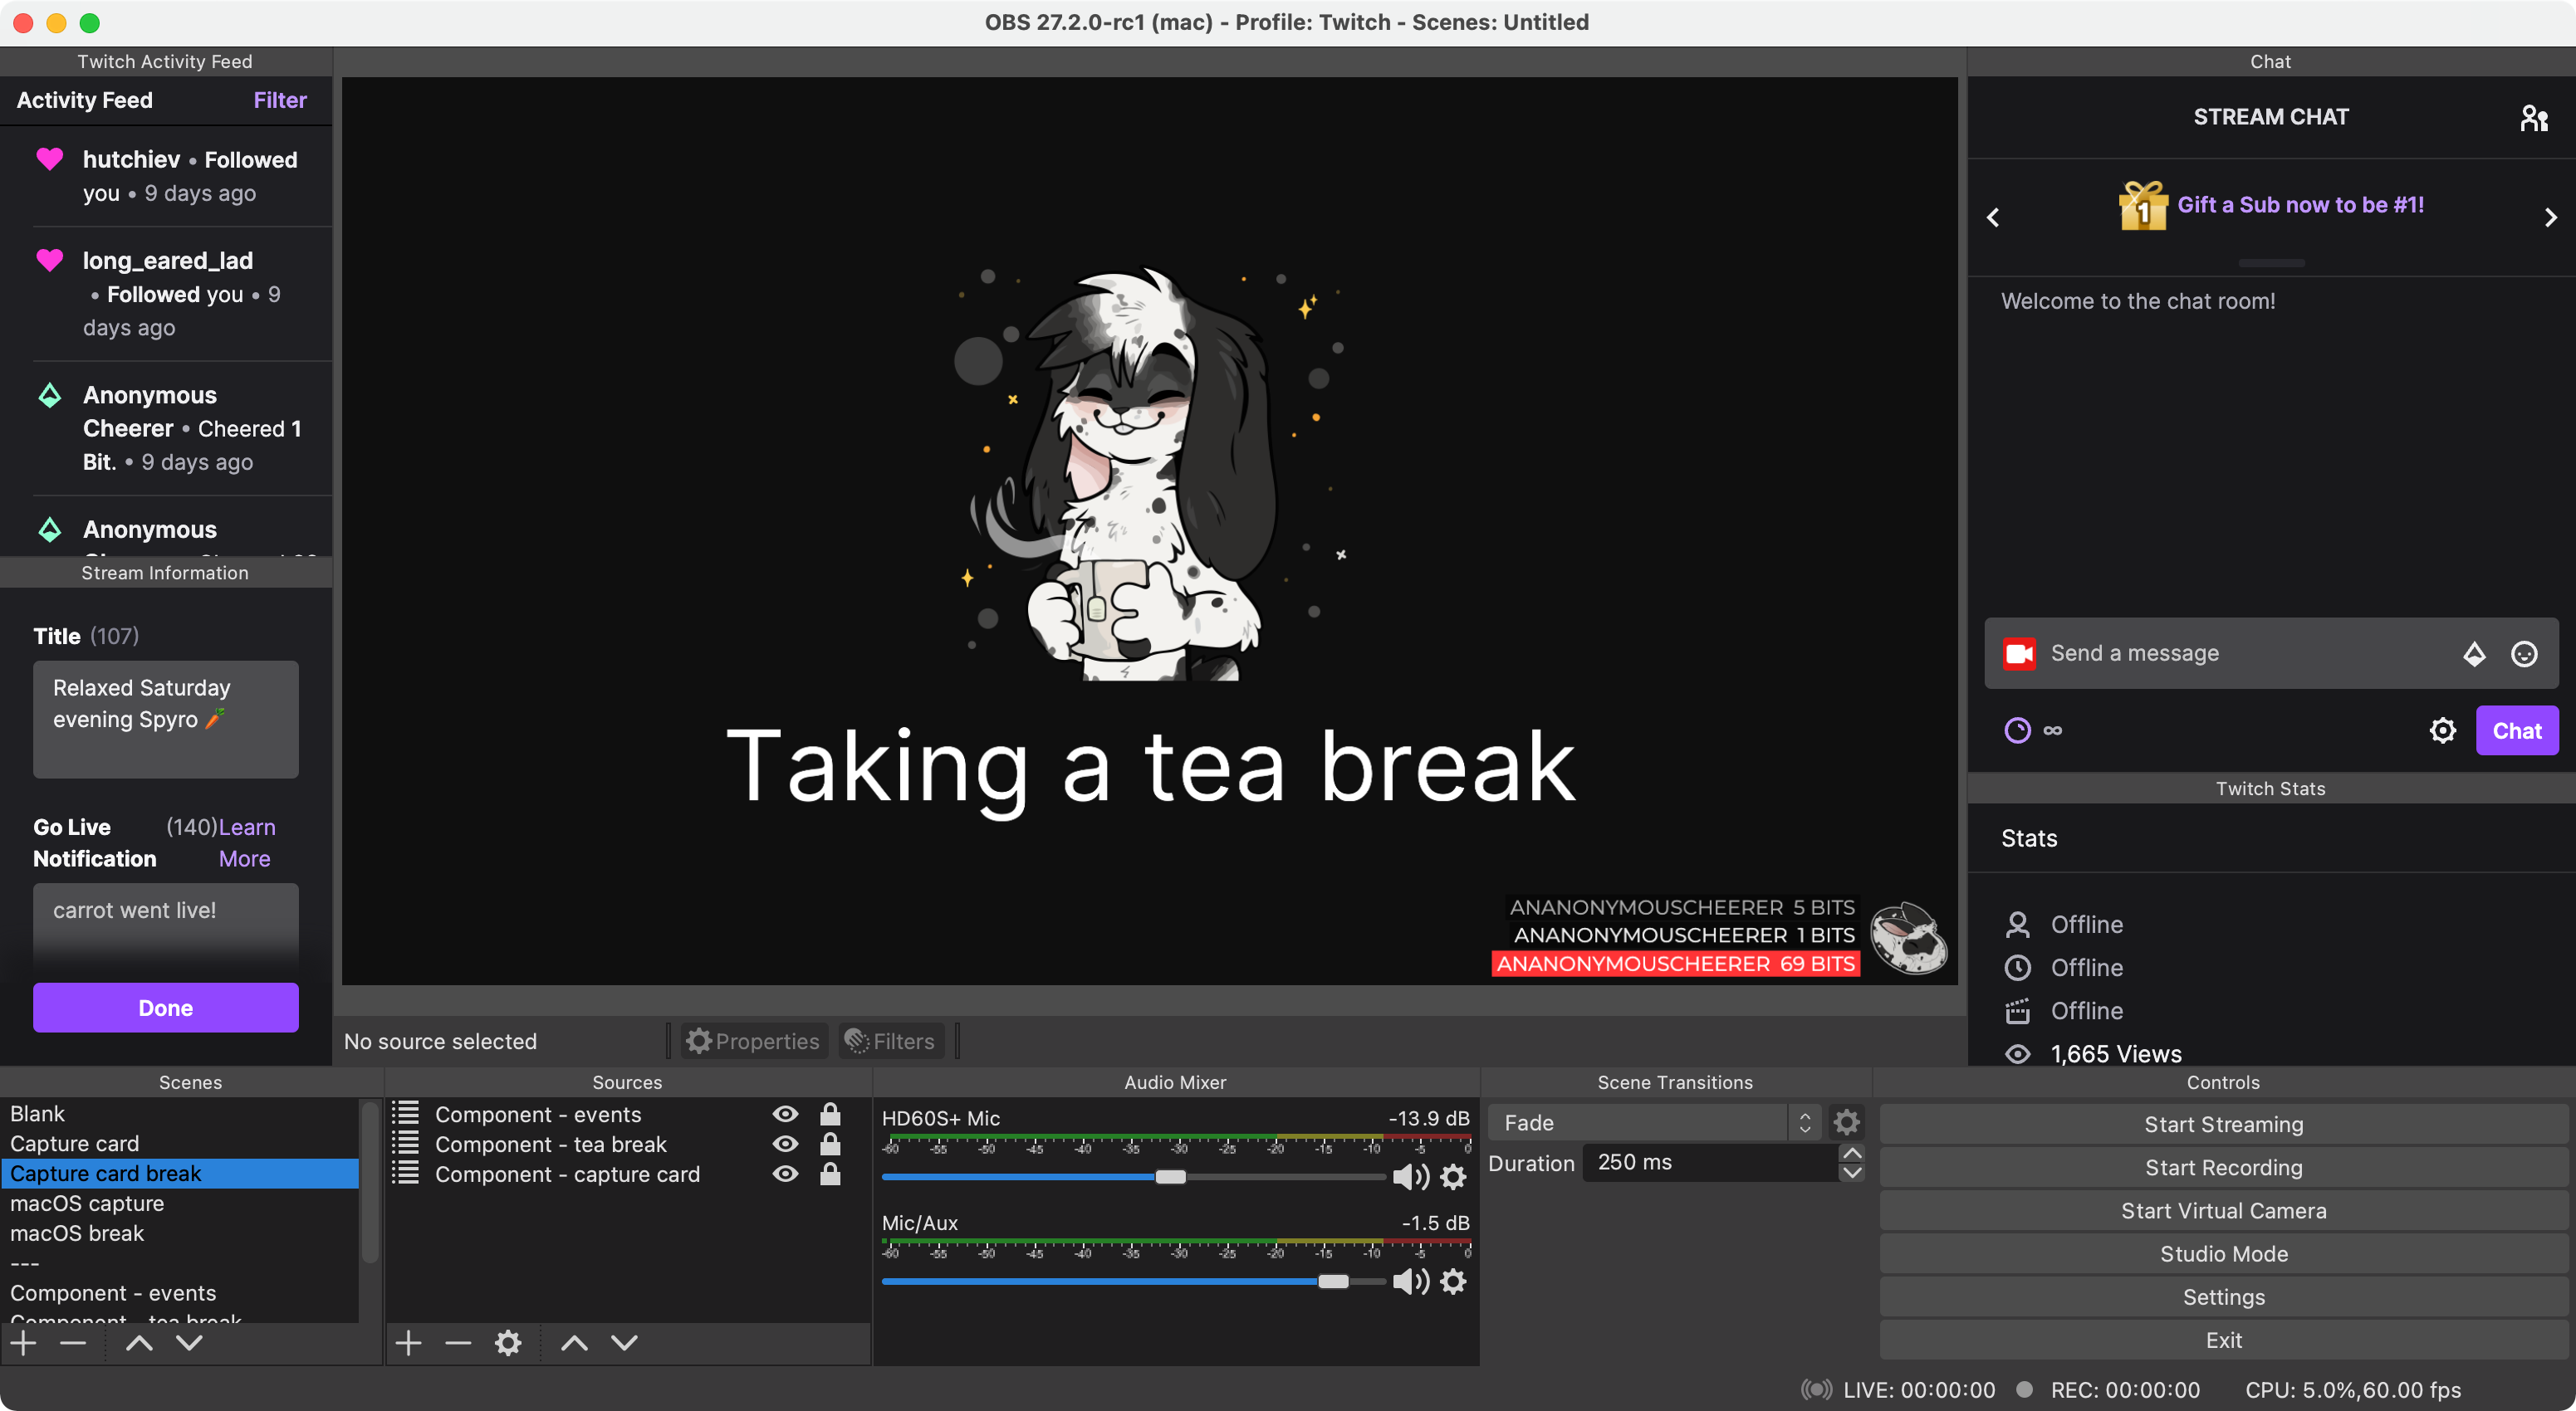Open Mic/Aux audio settings gear
The height and width of the screenshot is (1411, 2576).
tap(1453, 1281)
